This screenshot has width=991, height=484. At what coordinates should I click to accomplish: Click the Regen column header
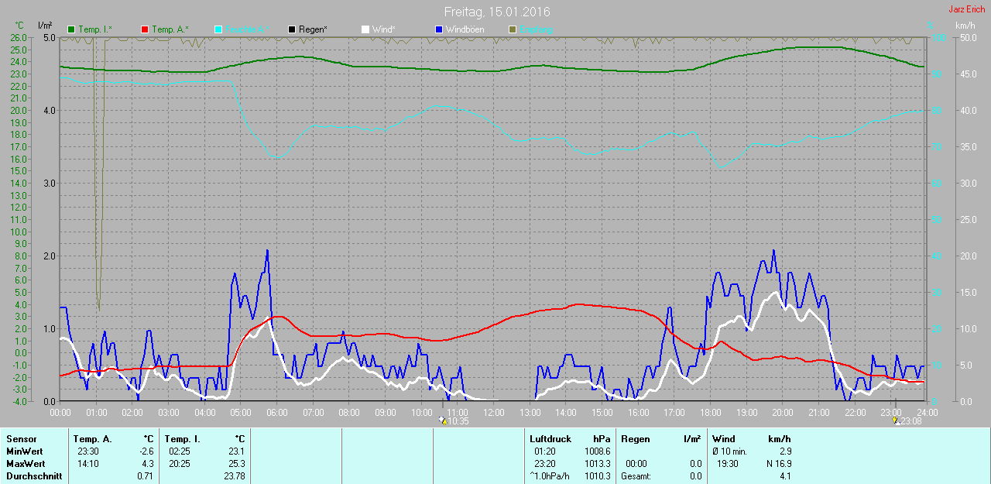[x=635, y=439]
